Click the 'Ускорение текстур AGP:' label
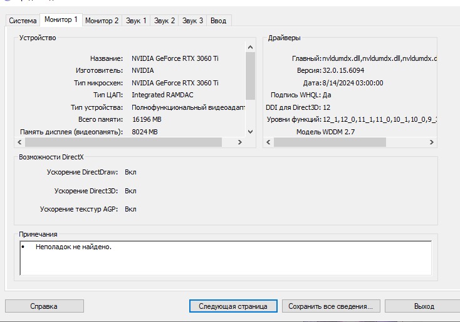Image resolution: width=460 pixels, height=322 pixels. (x=78, y=209)
